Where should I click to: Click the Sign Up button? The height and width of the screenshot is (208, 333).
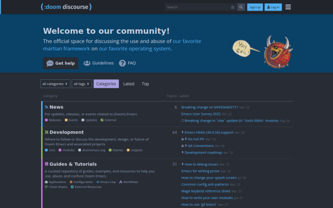(x=255, y=7)
